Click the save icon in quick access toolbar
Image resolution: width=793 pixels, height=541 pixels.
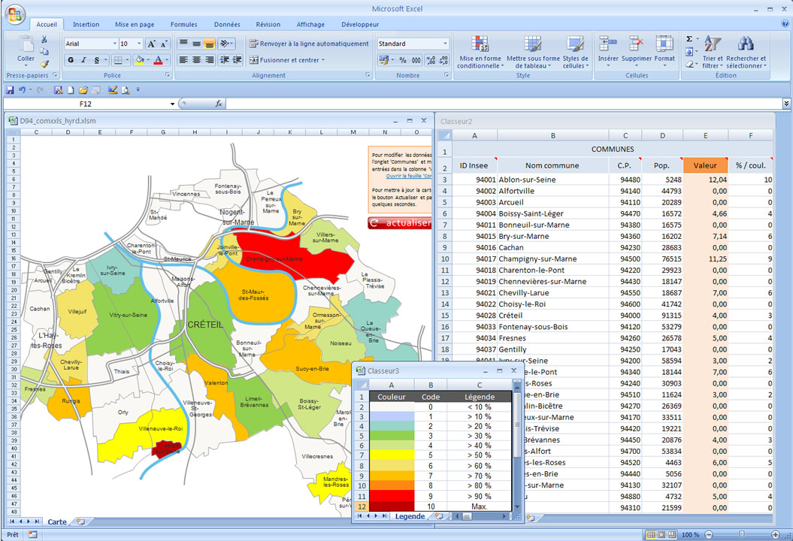(x=9, y=90)
